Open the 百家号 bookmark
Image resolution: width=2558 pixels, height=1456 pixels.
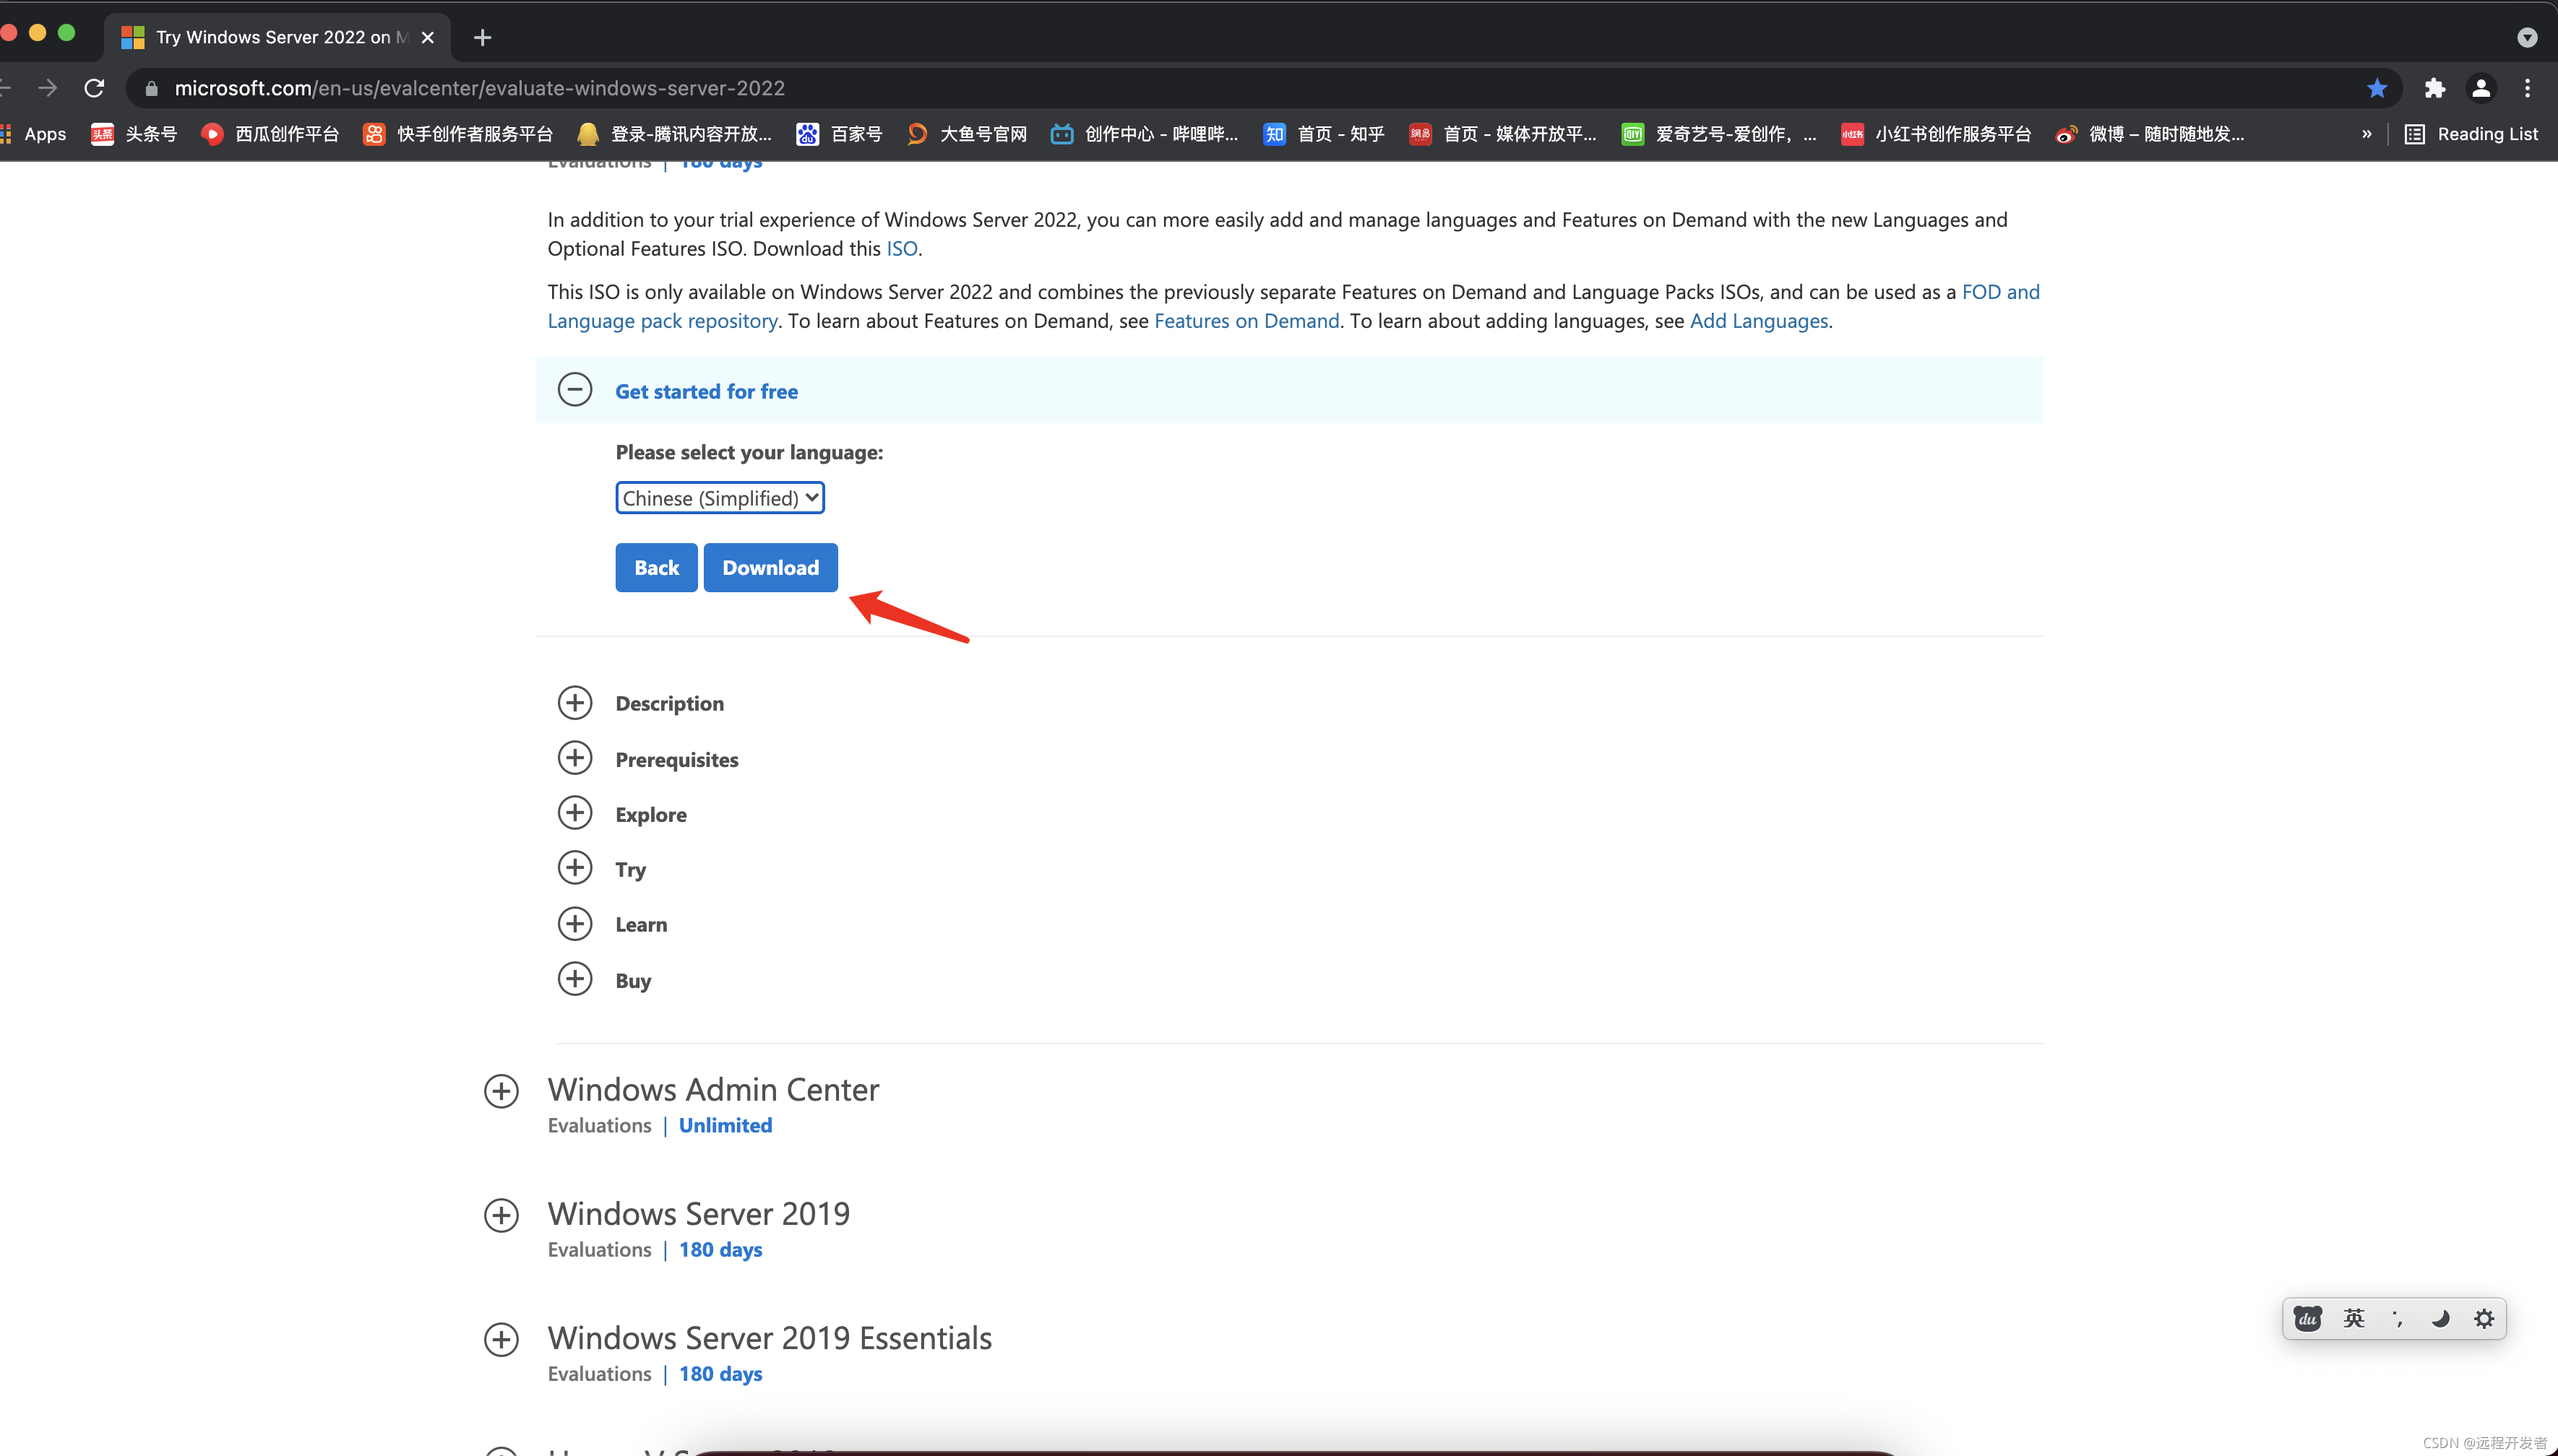(x=840, y=134)
